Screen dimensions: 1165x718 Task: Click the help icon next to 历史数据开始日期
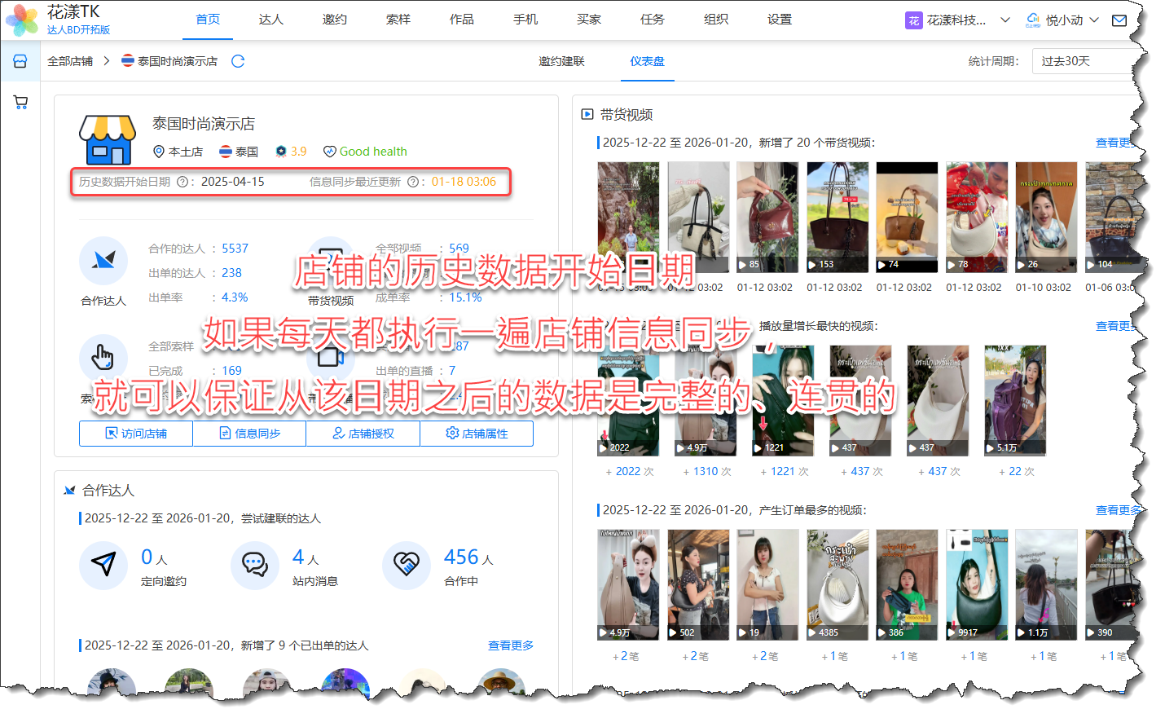(182, 182)
